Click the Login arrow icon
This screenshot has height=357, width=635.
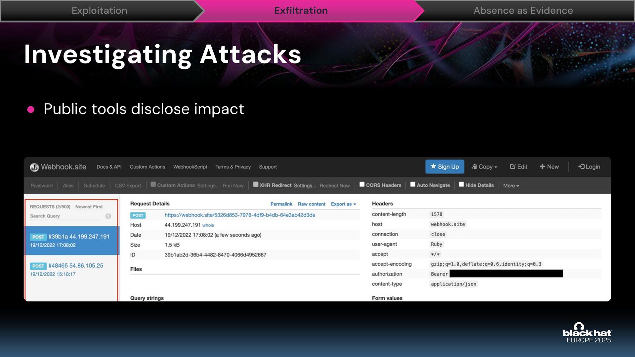[x=581, y=167]
